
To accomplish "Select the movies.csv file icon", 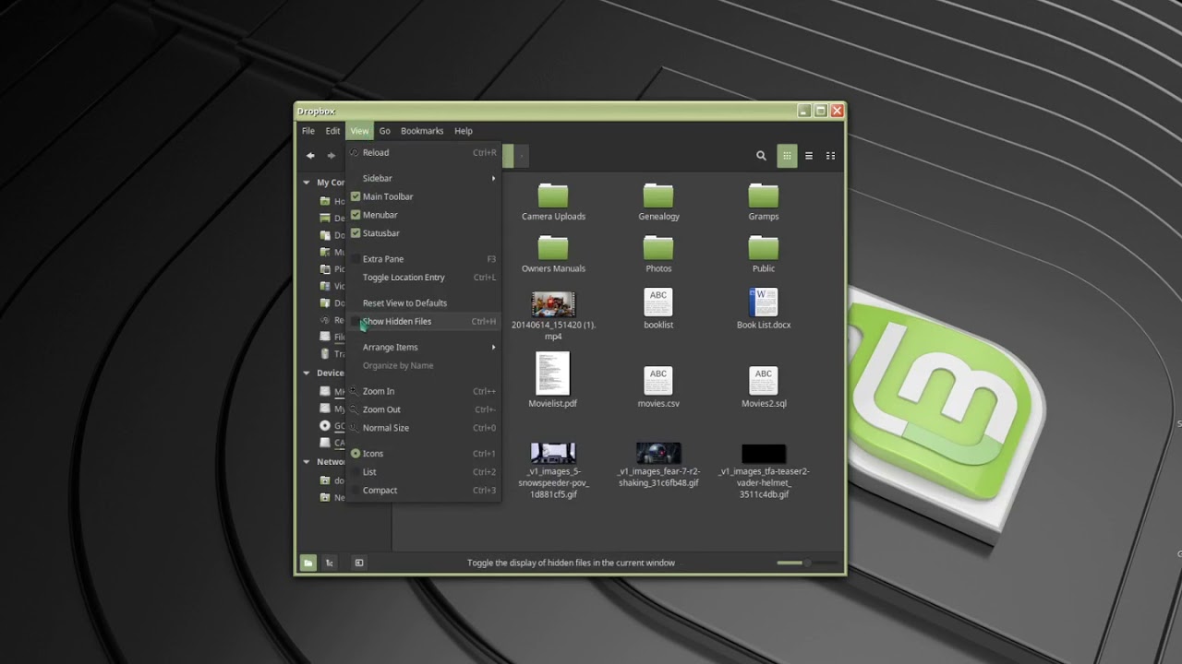I will (x=658, y=381).
